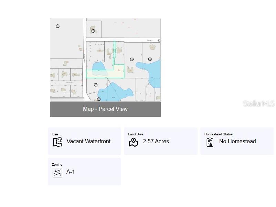
Task: Click the Homestead Status label
Action: coord(219,134)
